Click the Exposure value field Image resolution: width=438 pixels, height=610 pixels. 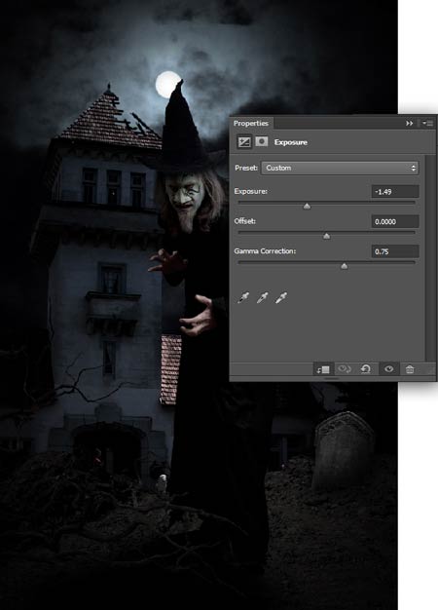(x=395, y=191)
